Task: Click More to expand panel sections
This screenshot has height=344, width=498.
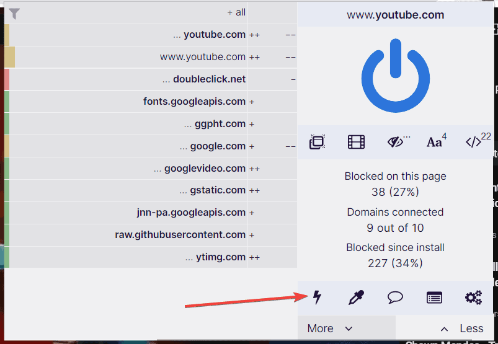Action: click(347, 328)
